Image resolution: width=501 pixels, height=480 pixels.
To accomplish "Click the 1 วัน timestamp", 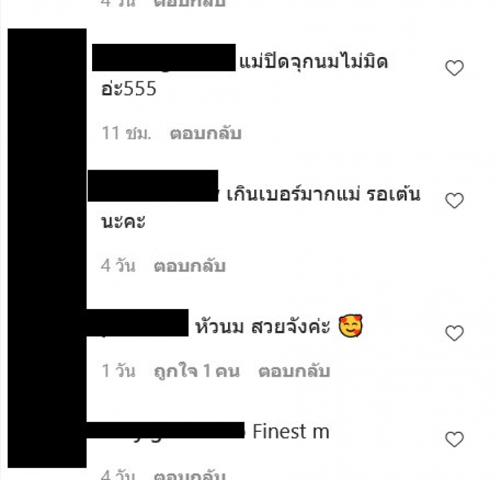I will pyautogui.click(x=118, y=371).
